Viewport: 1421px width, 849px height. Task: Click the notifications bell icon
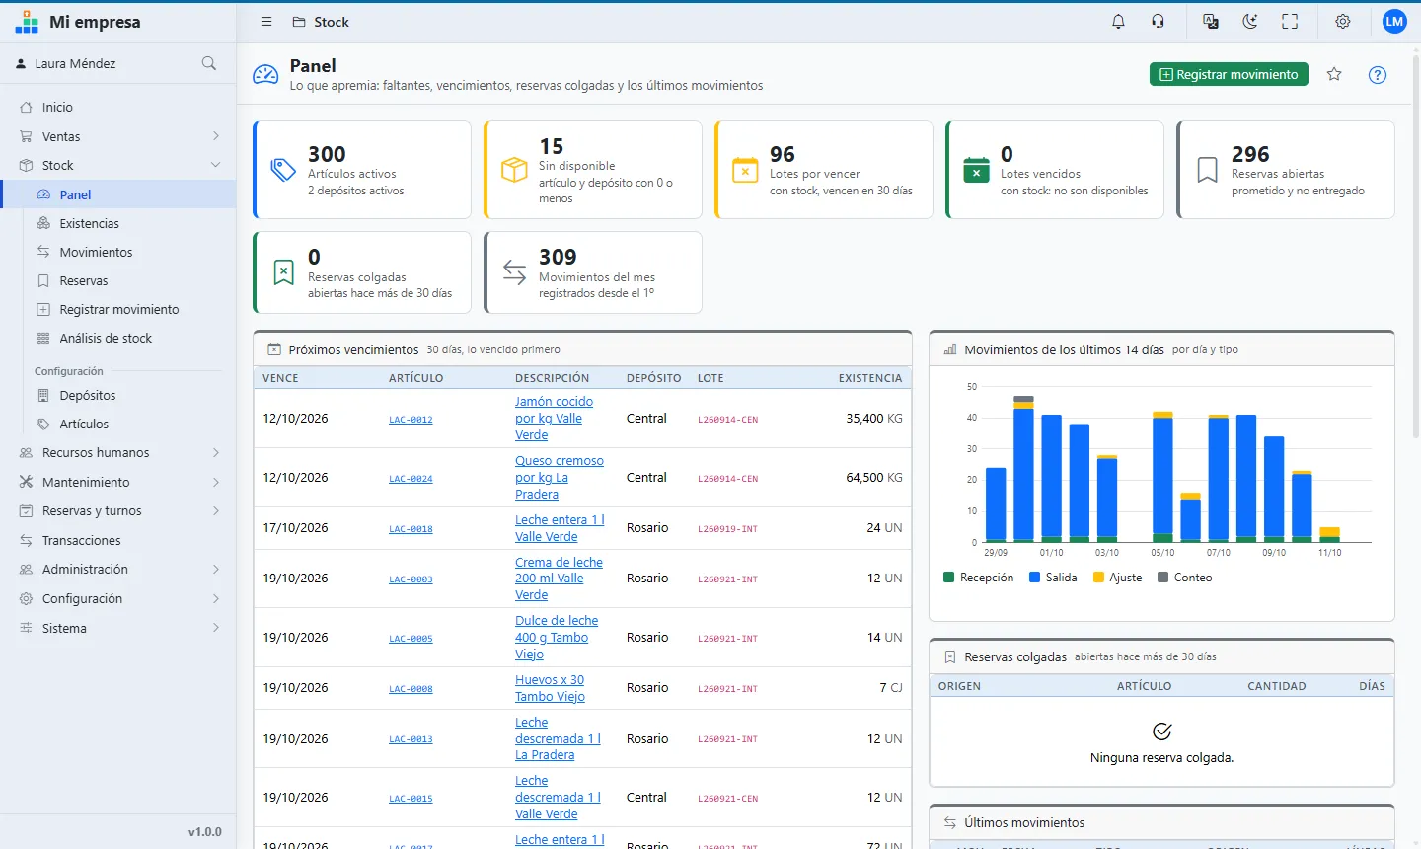point(1118,22)
